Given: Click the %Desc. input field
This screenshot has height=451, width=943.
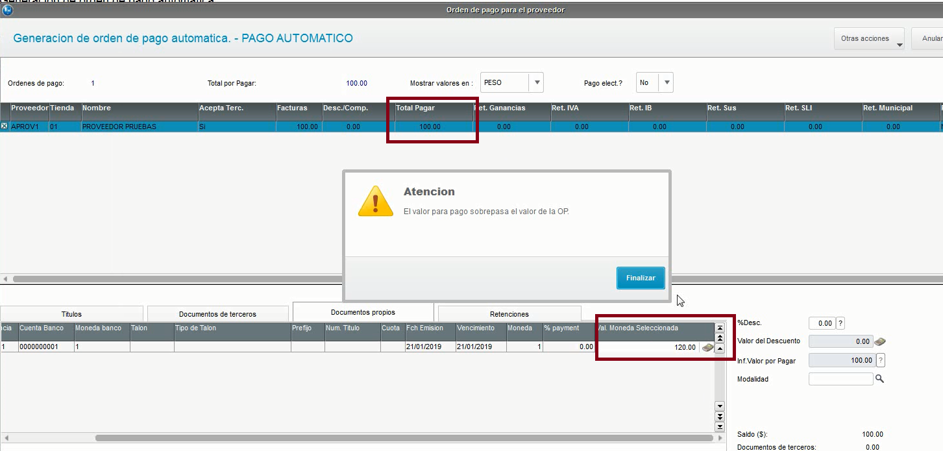Looking at the screenshot, I should pyautogui.click(x=822, y=323).
